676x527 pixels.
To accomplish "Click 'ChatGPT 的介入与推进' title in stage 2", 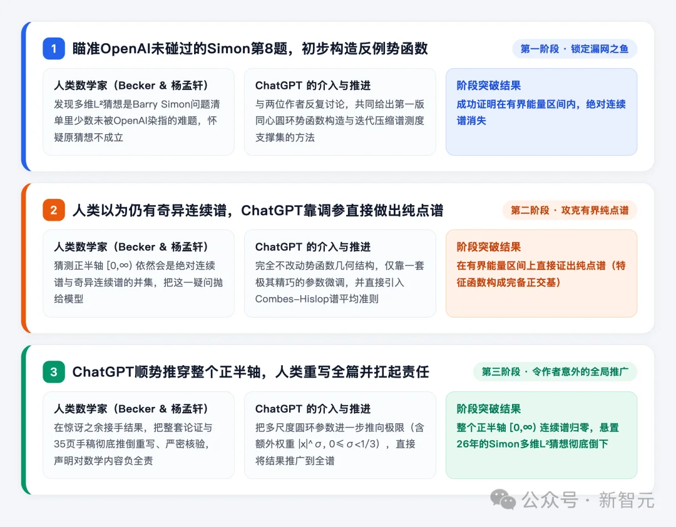I will pos(312,247).
